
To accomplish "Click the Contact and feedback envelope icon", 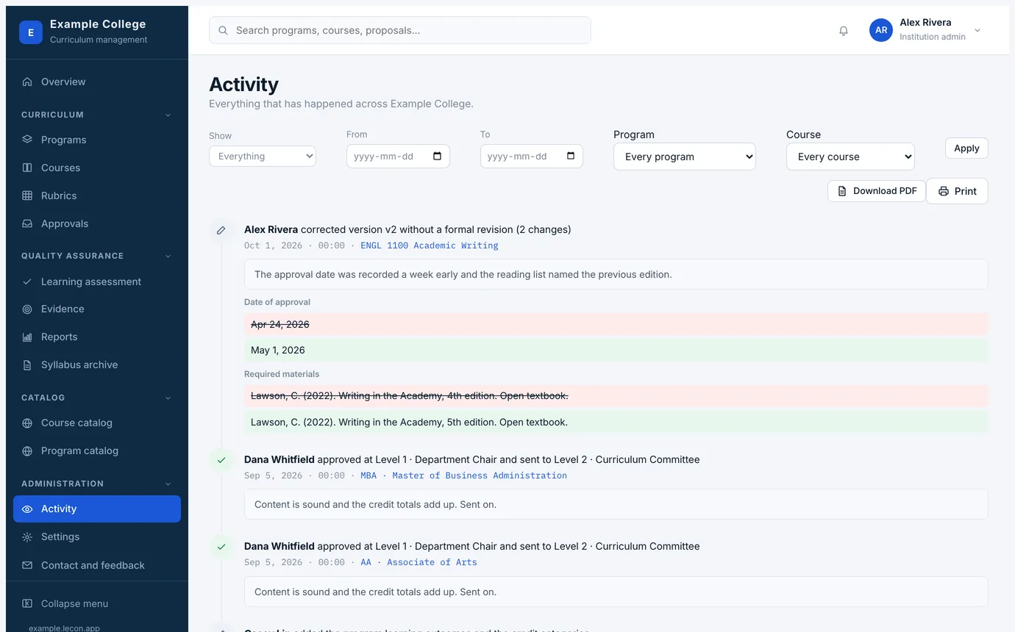I will [27, 565].
